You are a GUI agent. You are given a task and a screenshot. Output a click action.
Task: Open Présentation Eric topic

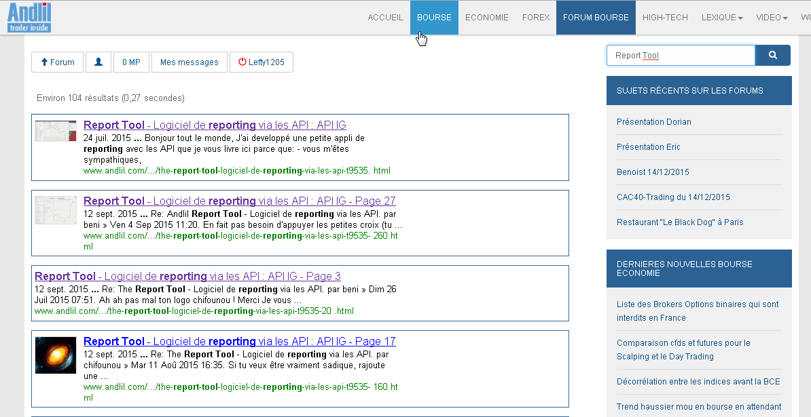tap(648, 147)
